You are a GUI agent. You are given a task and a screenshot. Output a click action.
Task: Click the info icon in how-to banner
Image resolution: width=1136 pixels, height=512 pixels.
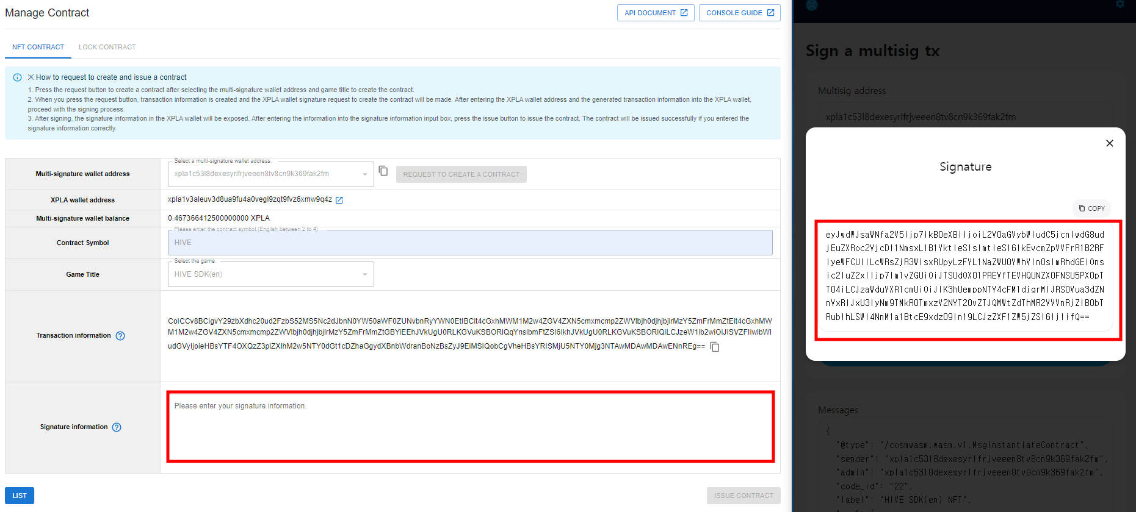coord(17,77)
